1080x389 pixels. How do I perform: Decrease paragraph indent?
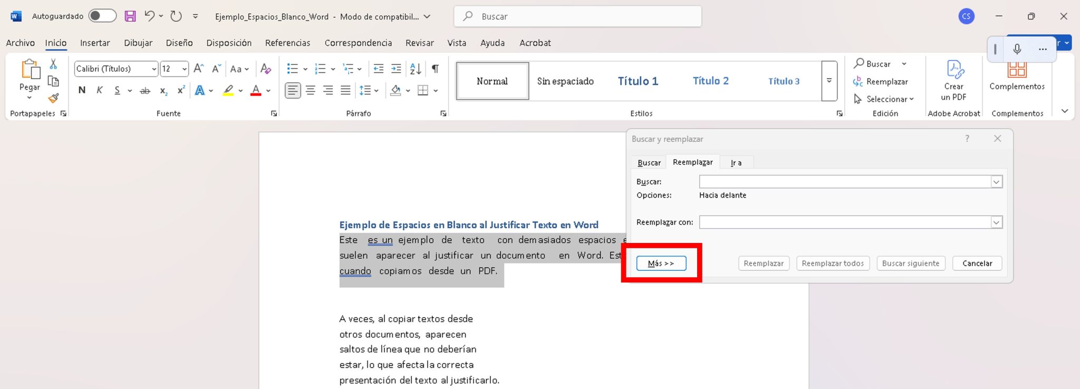click(x=378, y=69)
